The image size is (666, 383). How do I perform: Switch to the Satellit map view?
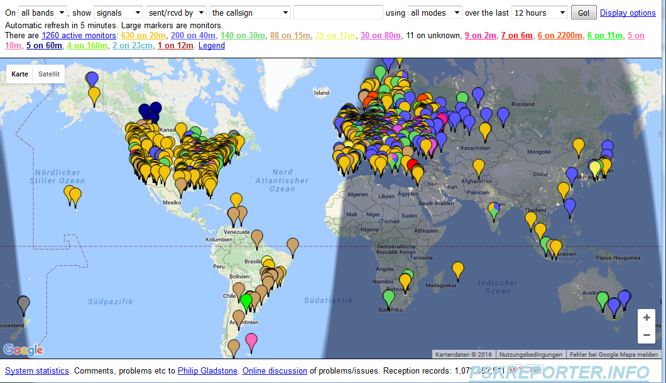click(49, 74)
